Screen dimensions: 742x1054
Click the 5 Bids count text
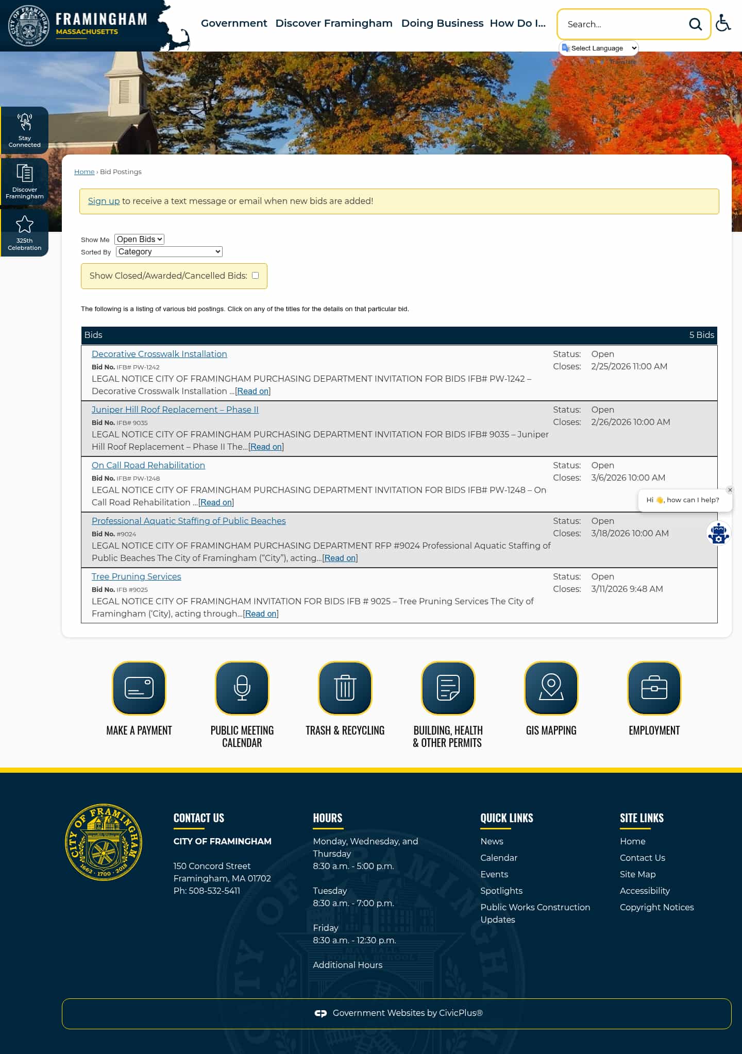(x=702, y=335)
